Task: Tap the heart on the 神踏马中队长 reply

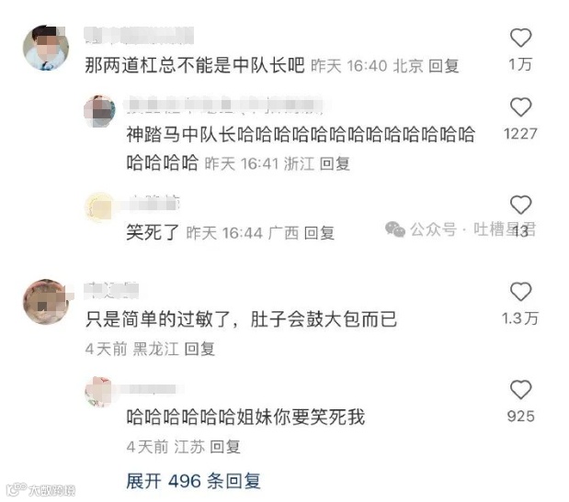Action: tap(520, 106)
